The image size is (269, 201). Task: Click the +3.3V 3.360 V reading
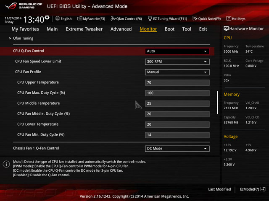click(x=229, y=165)
